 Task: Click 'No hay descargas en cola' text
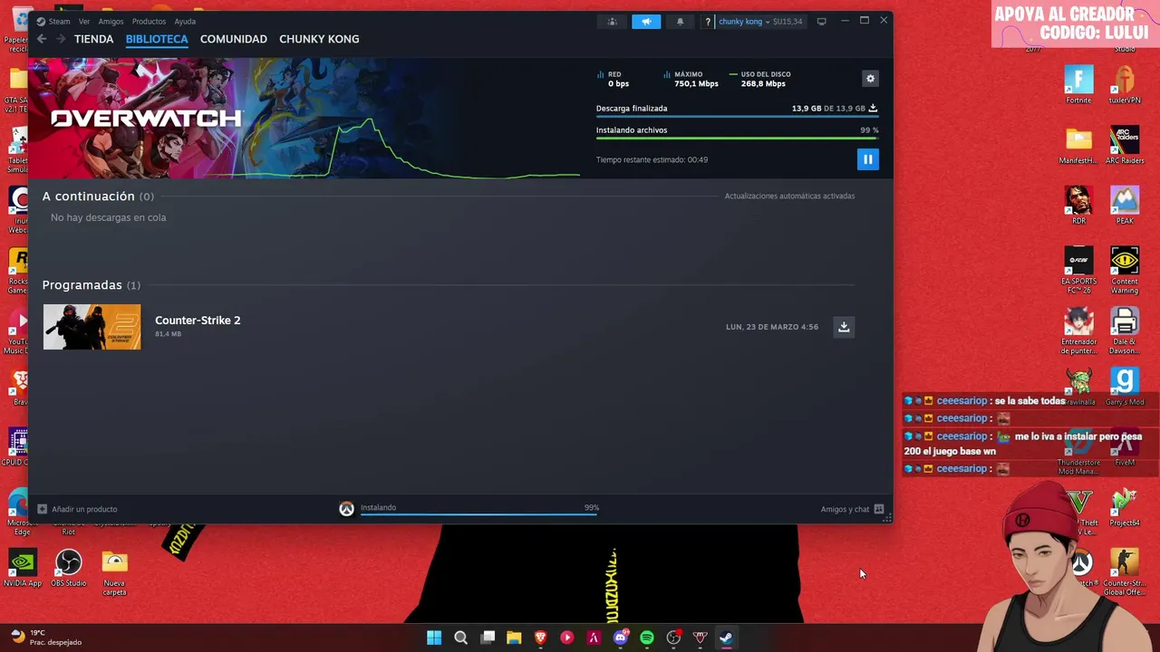(x=108, y=217)
